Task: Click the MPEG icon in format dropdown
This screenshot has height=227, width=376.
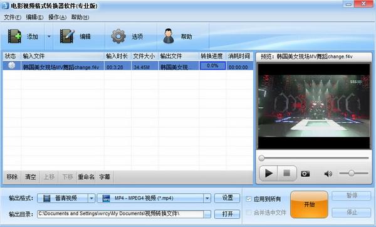Action: pyautogui.click(x=106, y=198)
